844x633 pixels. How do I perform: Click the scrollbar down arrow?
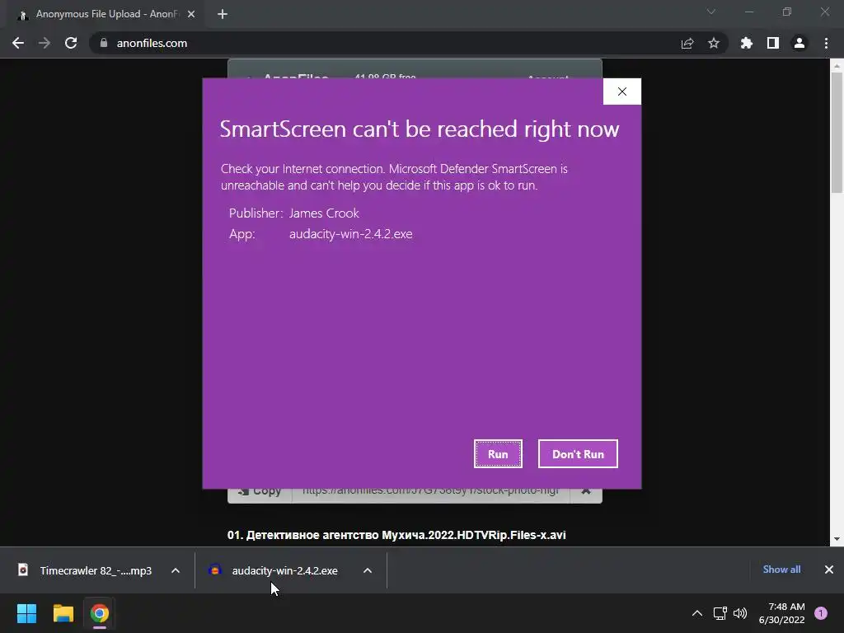click(x=837, y=539)
